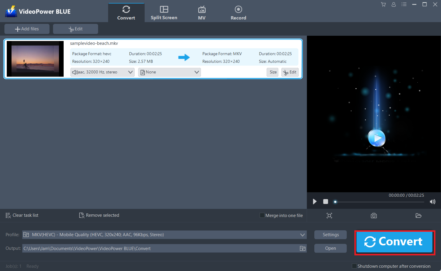This screenshot has height=271, width=441.
Task: Switch to the Split Screen tab
Action: tap(164, 12)
